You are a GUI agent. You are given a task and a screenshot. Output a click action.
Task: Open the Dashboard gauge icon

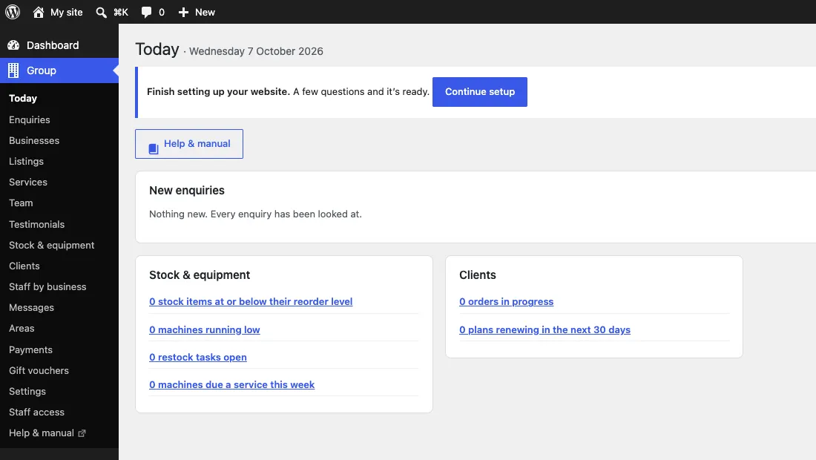click(13, 45)
